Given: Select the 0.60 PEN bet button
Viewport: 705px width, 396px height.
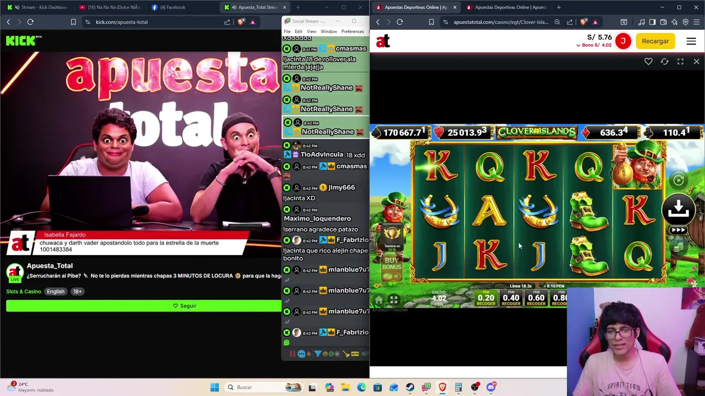Looking at the screenshot, I should coord(536,298).
